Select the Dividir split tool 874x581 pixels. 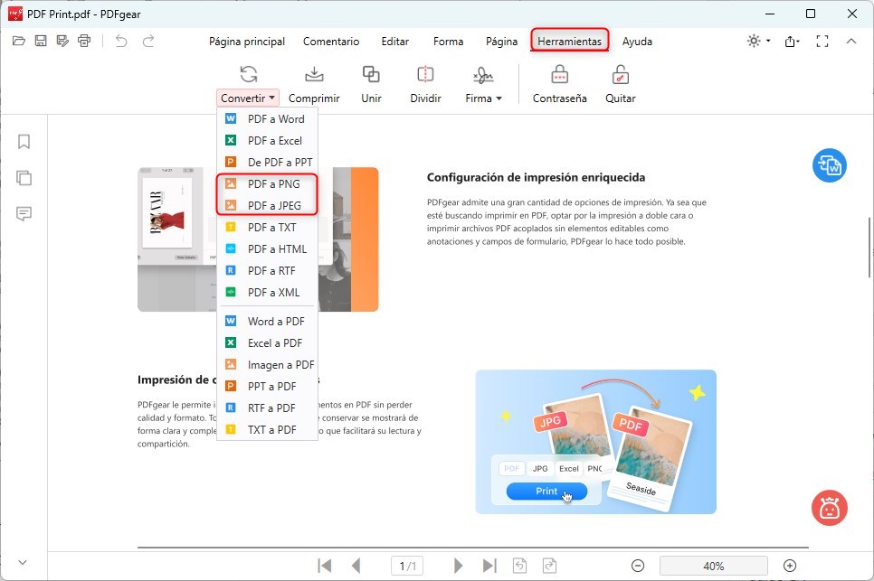[x=425, y=85]
